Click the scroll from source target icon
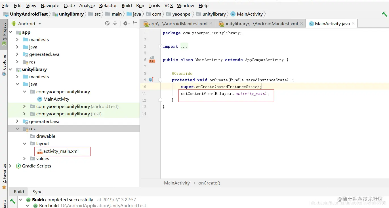 (x=107, y=24)
